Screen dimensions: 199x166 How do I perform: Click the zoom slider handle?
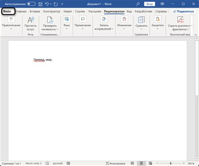(x=170, y=163)
